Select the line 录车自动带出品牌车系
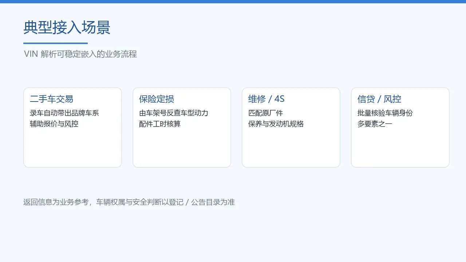Screen dimensions: 466x262 (x=64, y=113)
